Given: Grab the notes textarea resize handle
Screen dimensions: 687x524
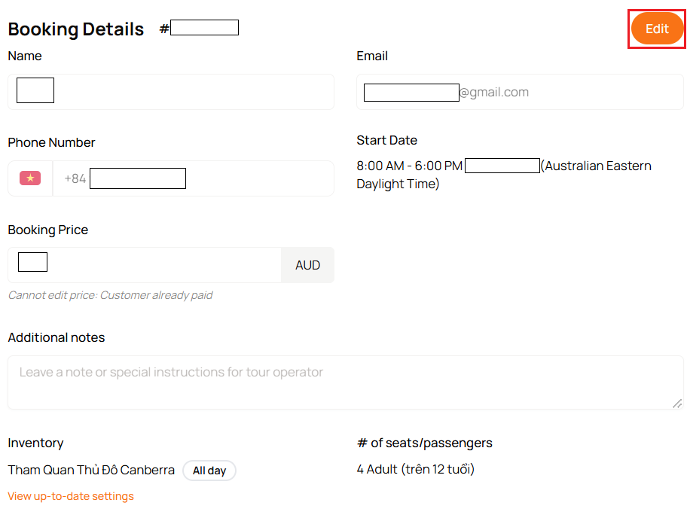Looking at the screenshot, I should (x=677, y=404).
